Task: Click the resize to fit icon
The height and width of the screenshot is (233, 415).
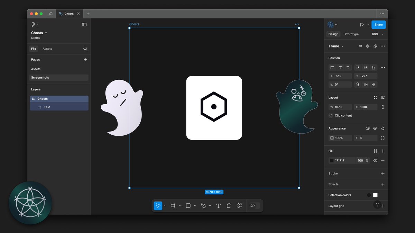Action: click(376, 98)
